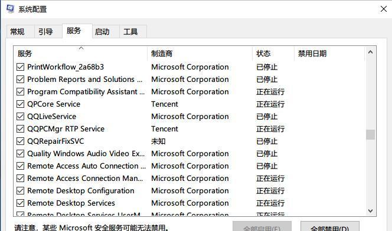Uncheck the QQLiveService checkbox
392x231 pixels.
pyautogui.click(x=20, y=117)
